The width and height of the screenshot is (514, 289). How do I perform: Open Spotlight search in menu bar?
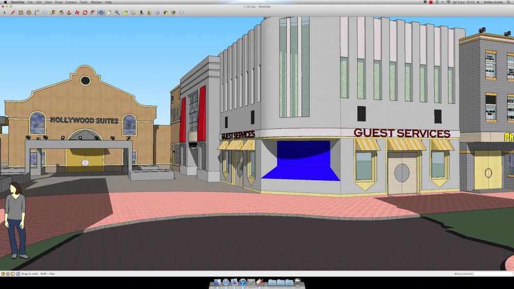click(x=509, y=2)
